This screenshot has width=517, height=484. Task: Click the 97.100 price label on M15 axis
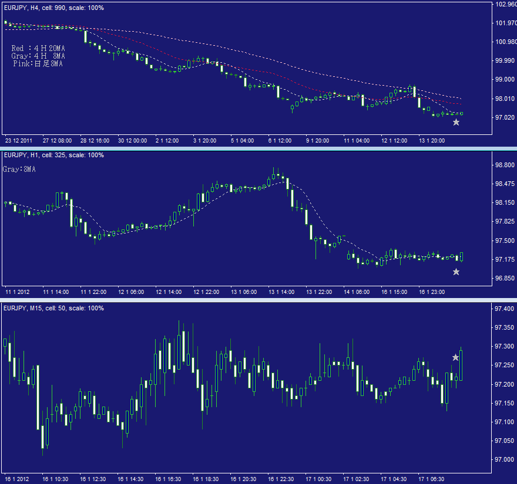point(505,422)
